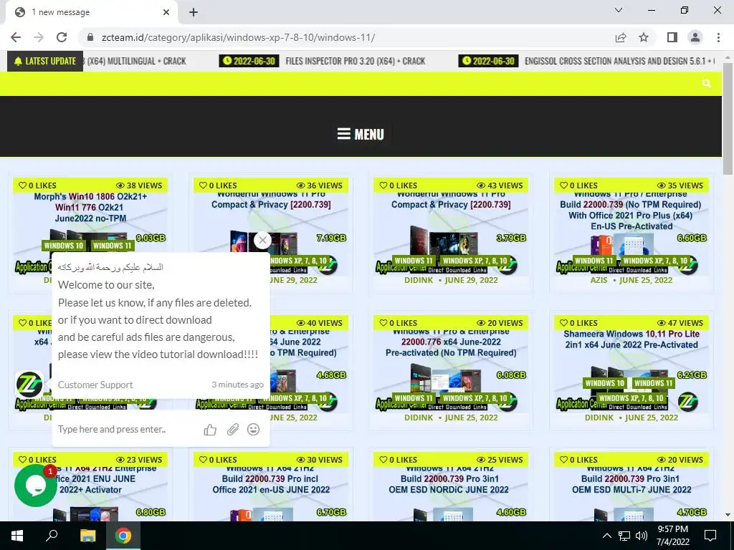Close the chat welcome popup
Screen dimensions: 734x550
262,241
